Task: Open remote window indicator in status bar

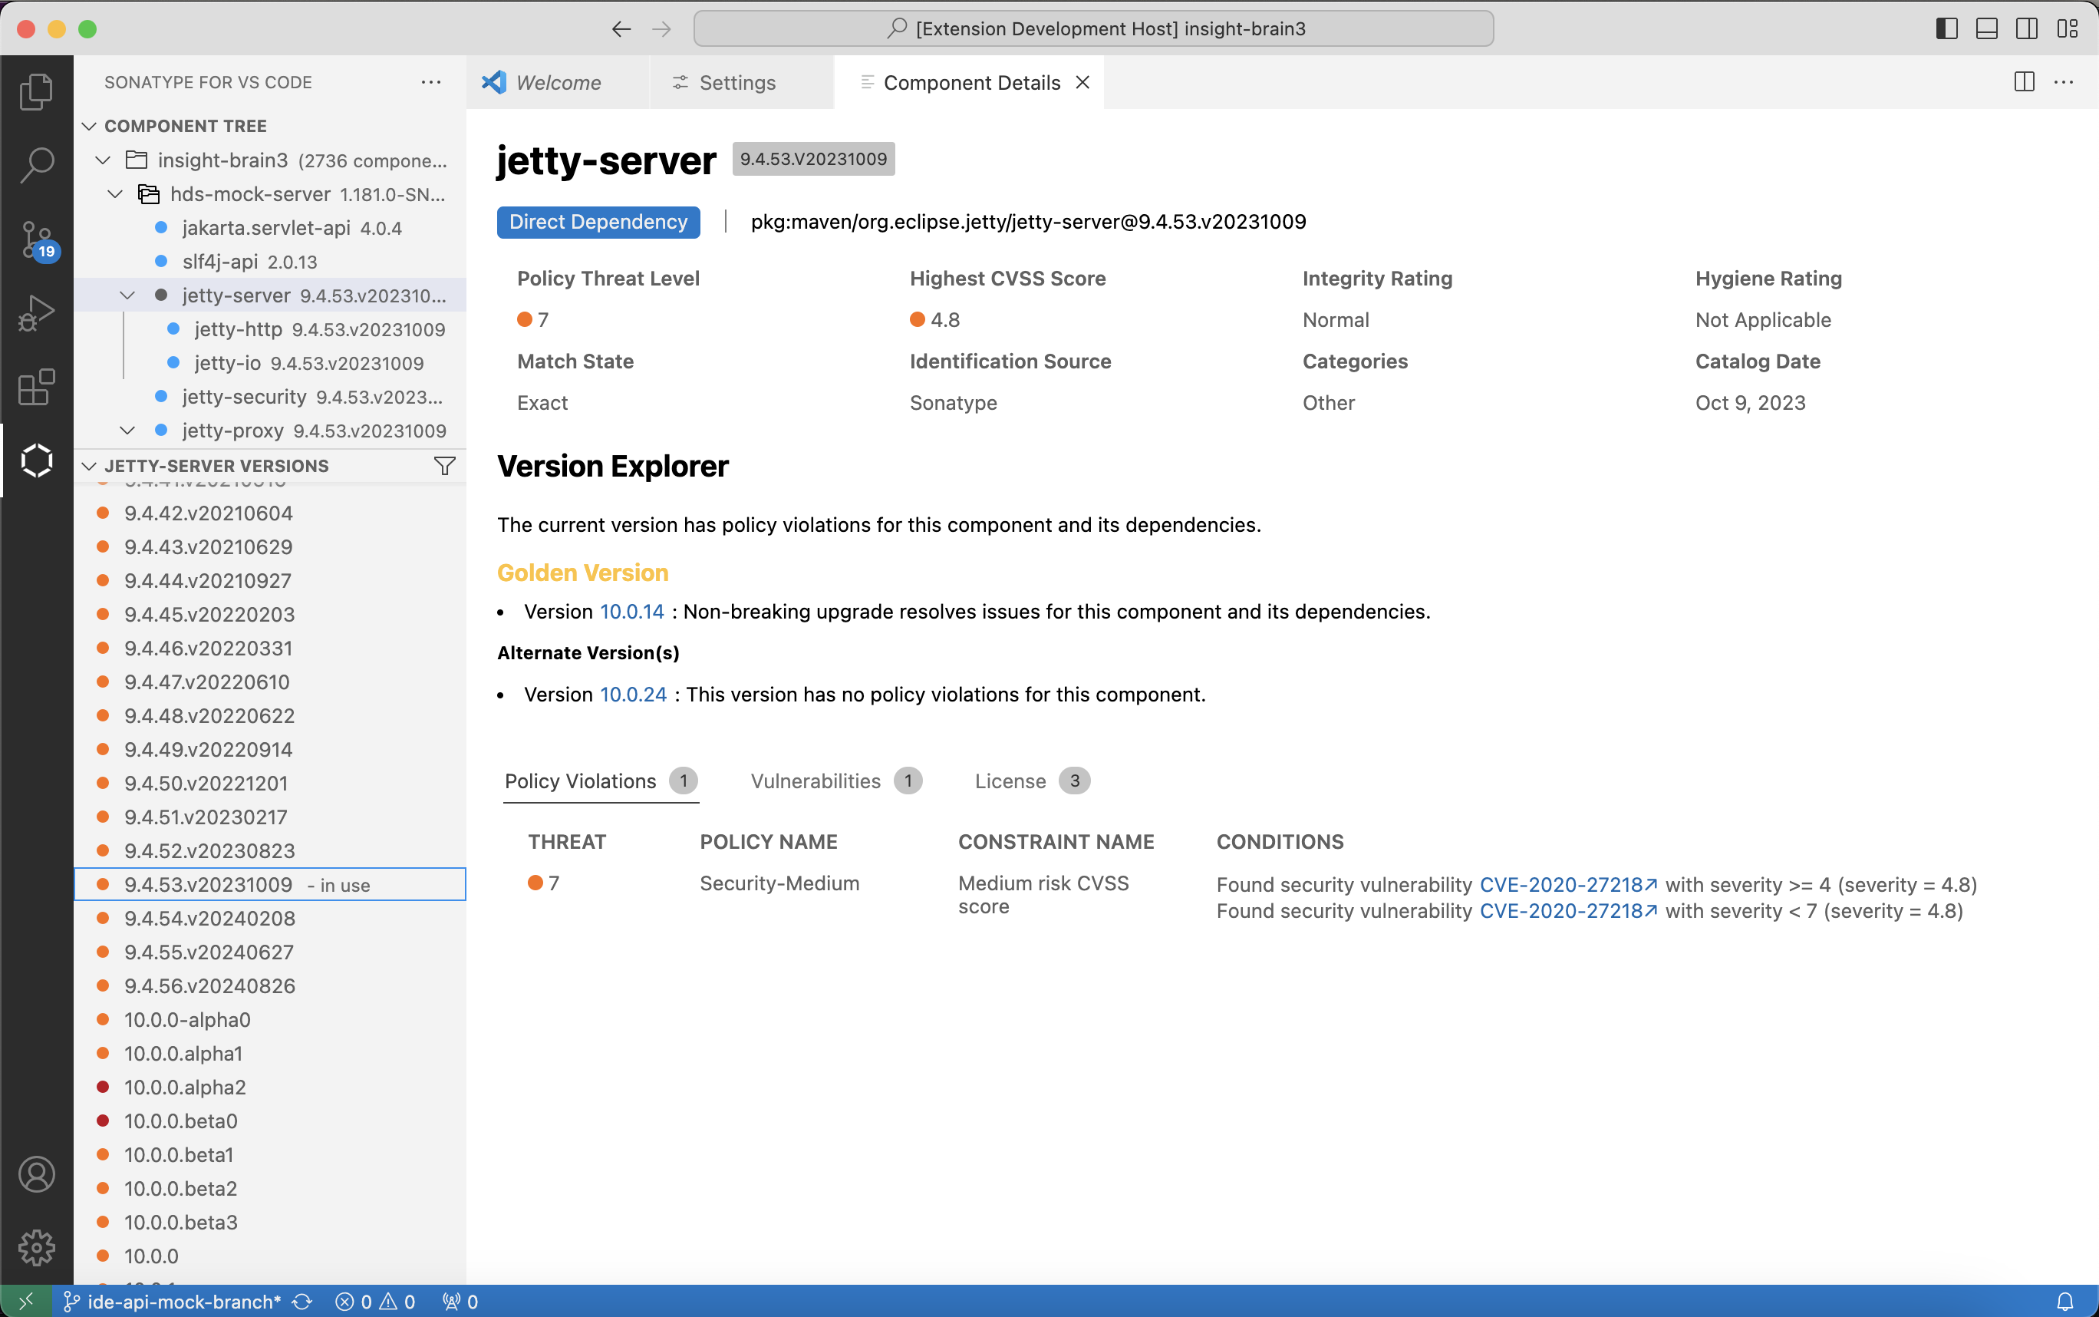Action: [26, 1302]
